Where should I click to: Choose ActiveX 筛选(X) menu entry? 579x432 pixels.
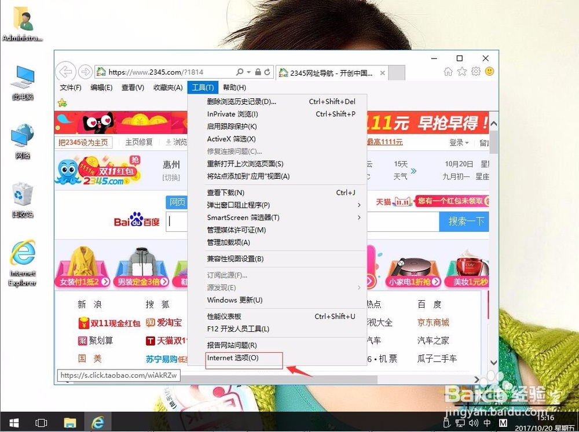tap(277, 139)
